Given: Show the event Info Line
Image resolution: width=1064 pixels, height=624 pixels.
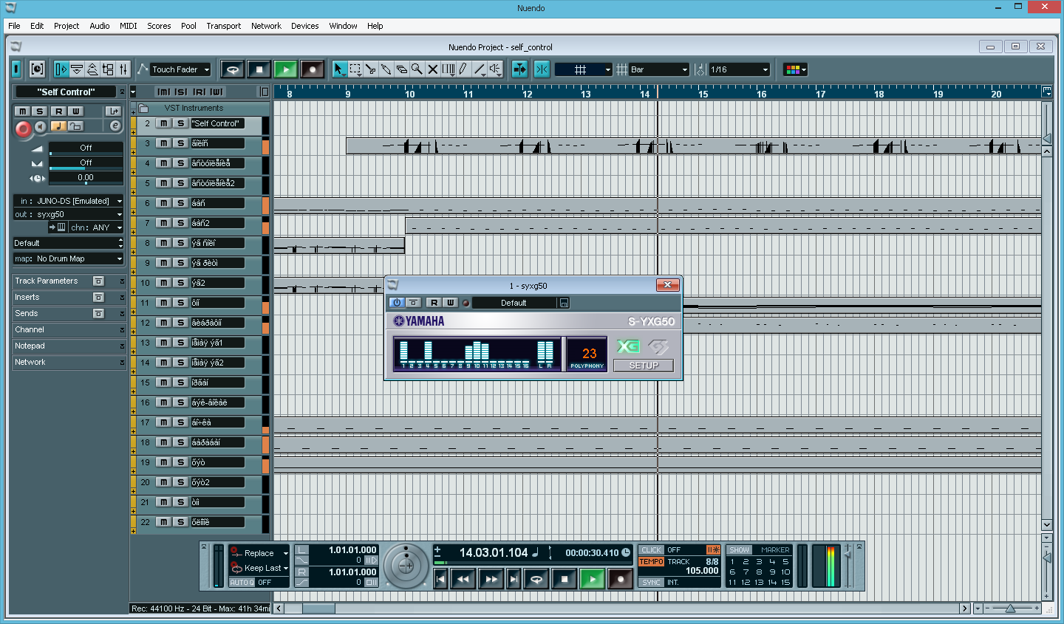Looking at the screenshot, I should pyautogui.click(x=77, y=69).
